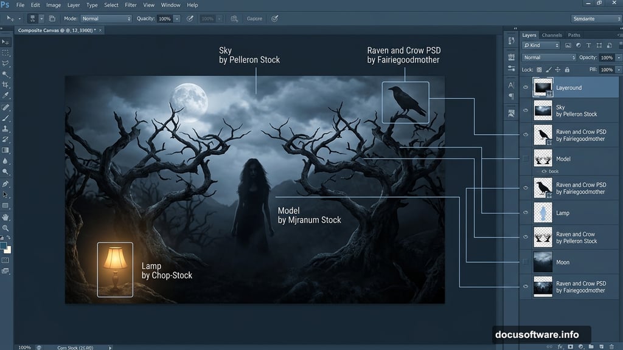Open the Filter menu
623x350 pixels.
pyautogui.click(x=131, y=5)
